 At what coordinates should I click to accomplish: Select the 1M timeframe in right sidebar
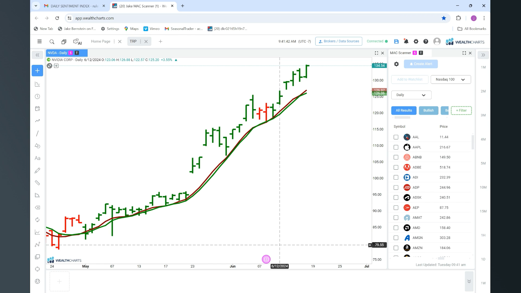(483, 67)
